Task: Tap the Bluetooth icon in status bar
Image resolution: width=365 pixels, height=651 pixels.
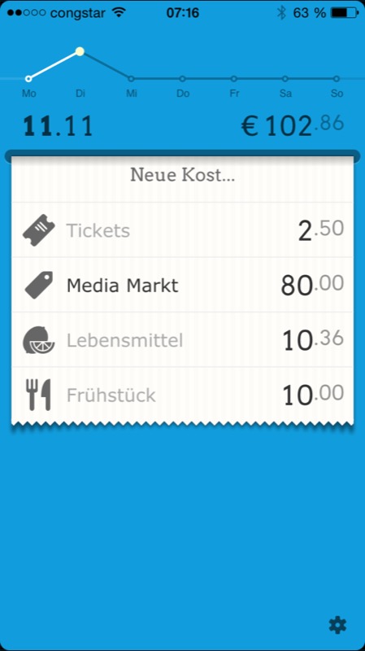Action: [x=281, y=12]
